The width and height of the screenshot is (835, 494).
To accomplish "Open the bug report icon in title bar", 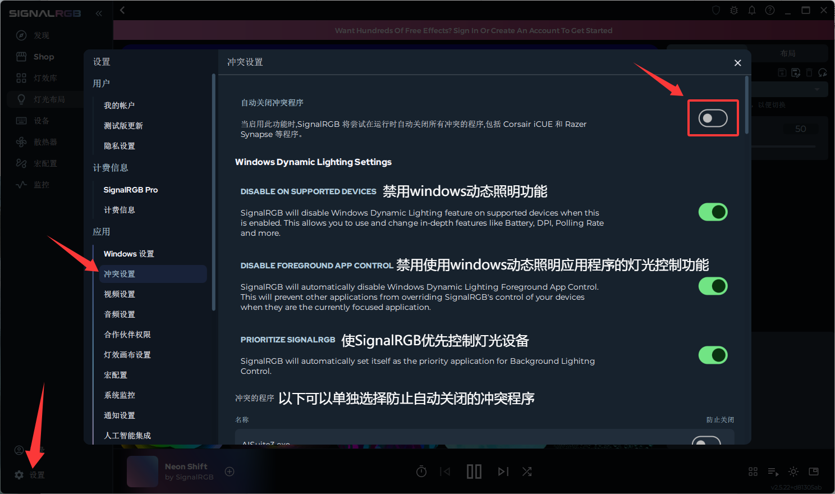I will pos(734,10).
